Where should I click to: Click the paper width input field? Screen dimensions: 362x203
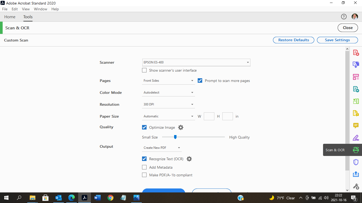tap(209, 116)
